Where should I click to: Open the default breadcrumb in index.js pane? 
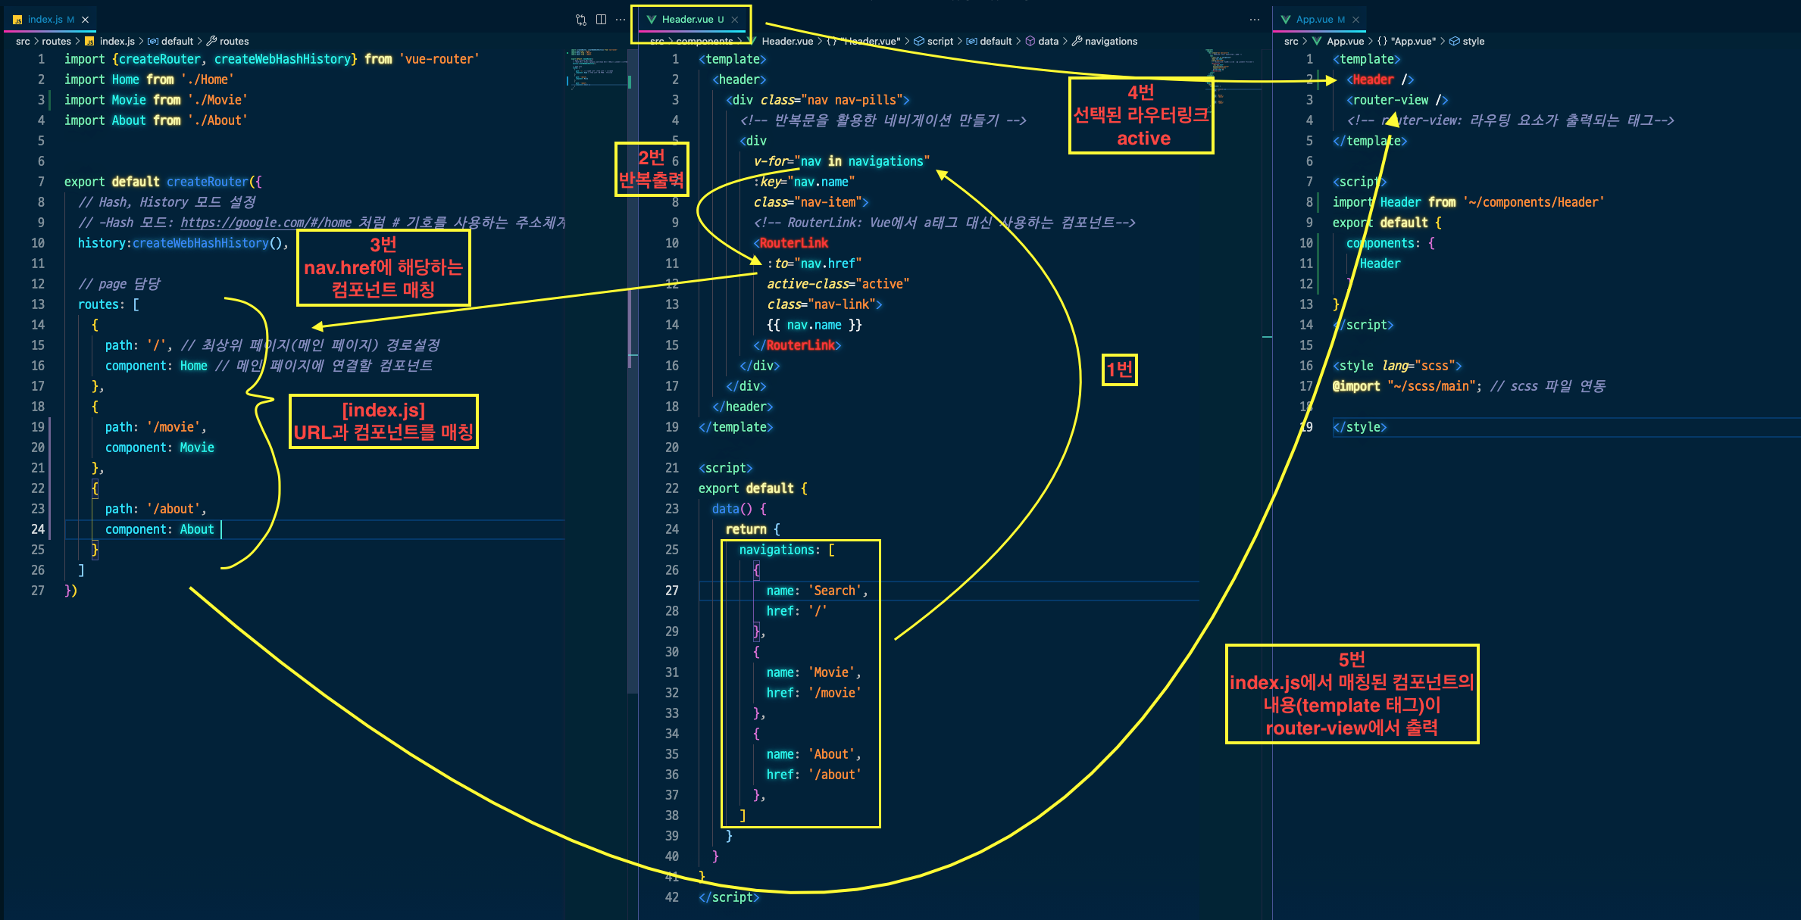176,41
